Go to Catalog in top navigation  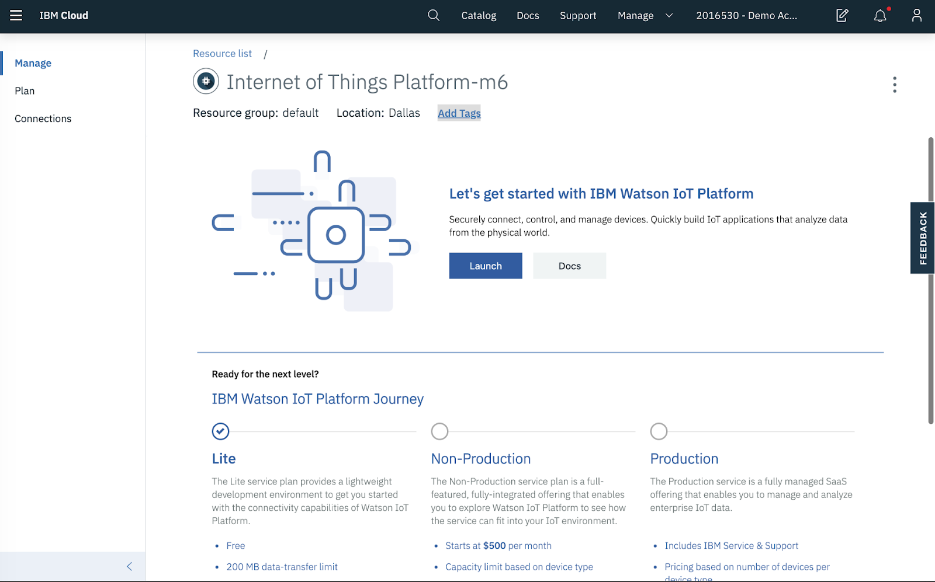click(x=479, y=16)
